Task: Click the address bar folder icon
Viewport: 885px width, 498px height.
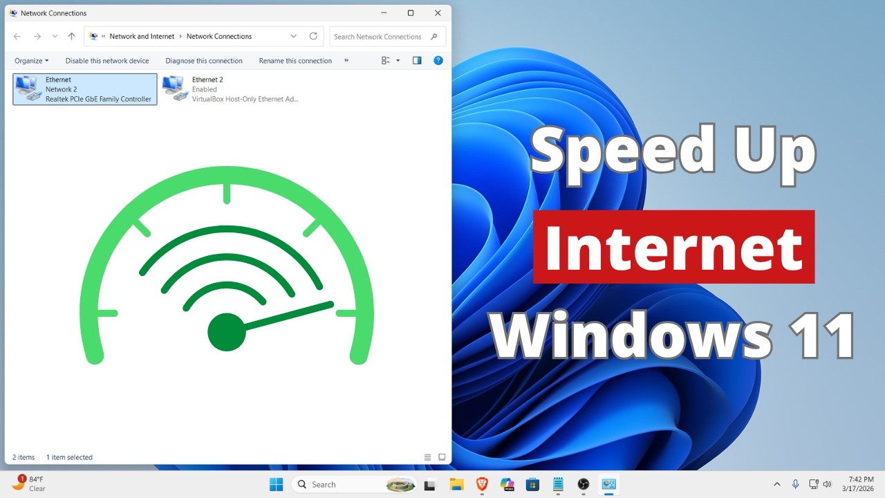Action: [x=93, y=37]
